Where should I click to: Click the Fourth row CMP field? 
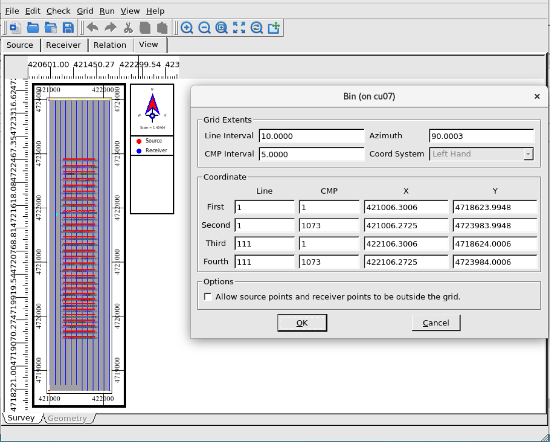[x=329, y=262]
